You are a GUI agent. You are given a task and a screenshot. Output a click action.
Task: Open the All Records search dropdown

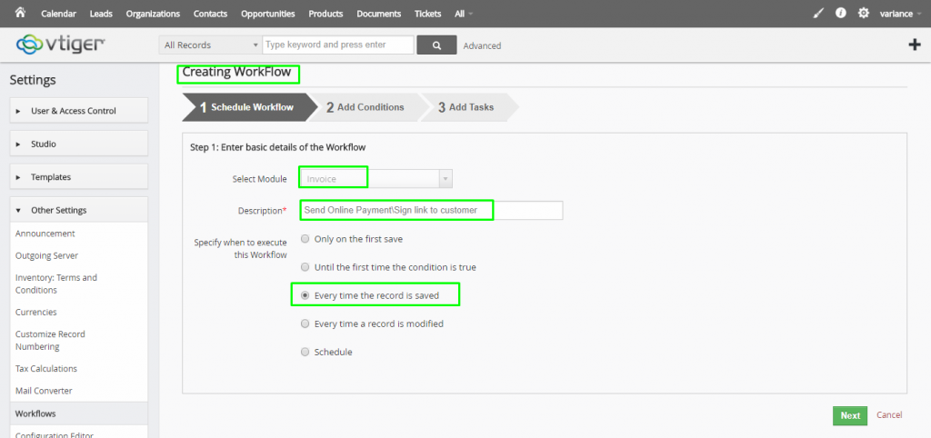[210, 45]
